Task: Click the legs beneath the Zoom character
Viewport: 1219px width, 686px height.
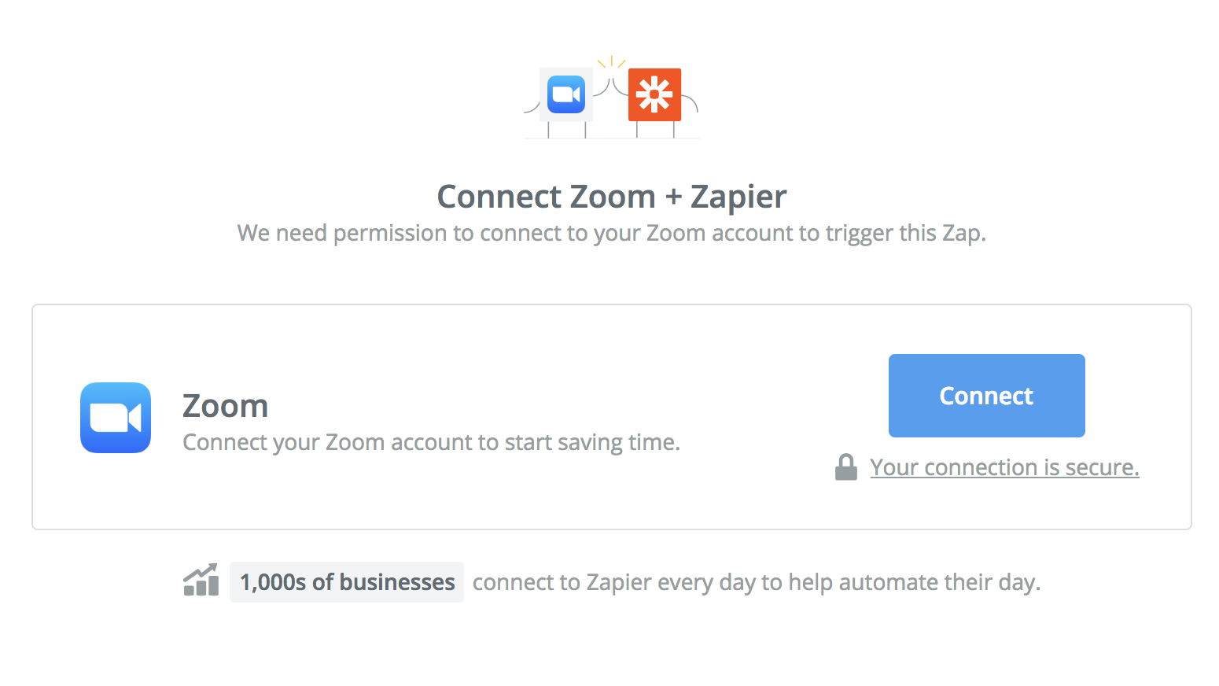Action: point(566,130)
